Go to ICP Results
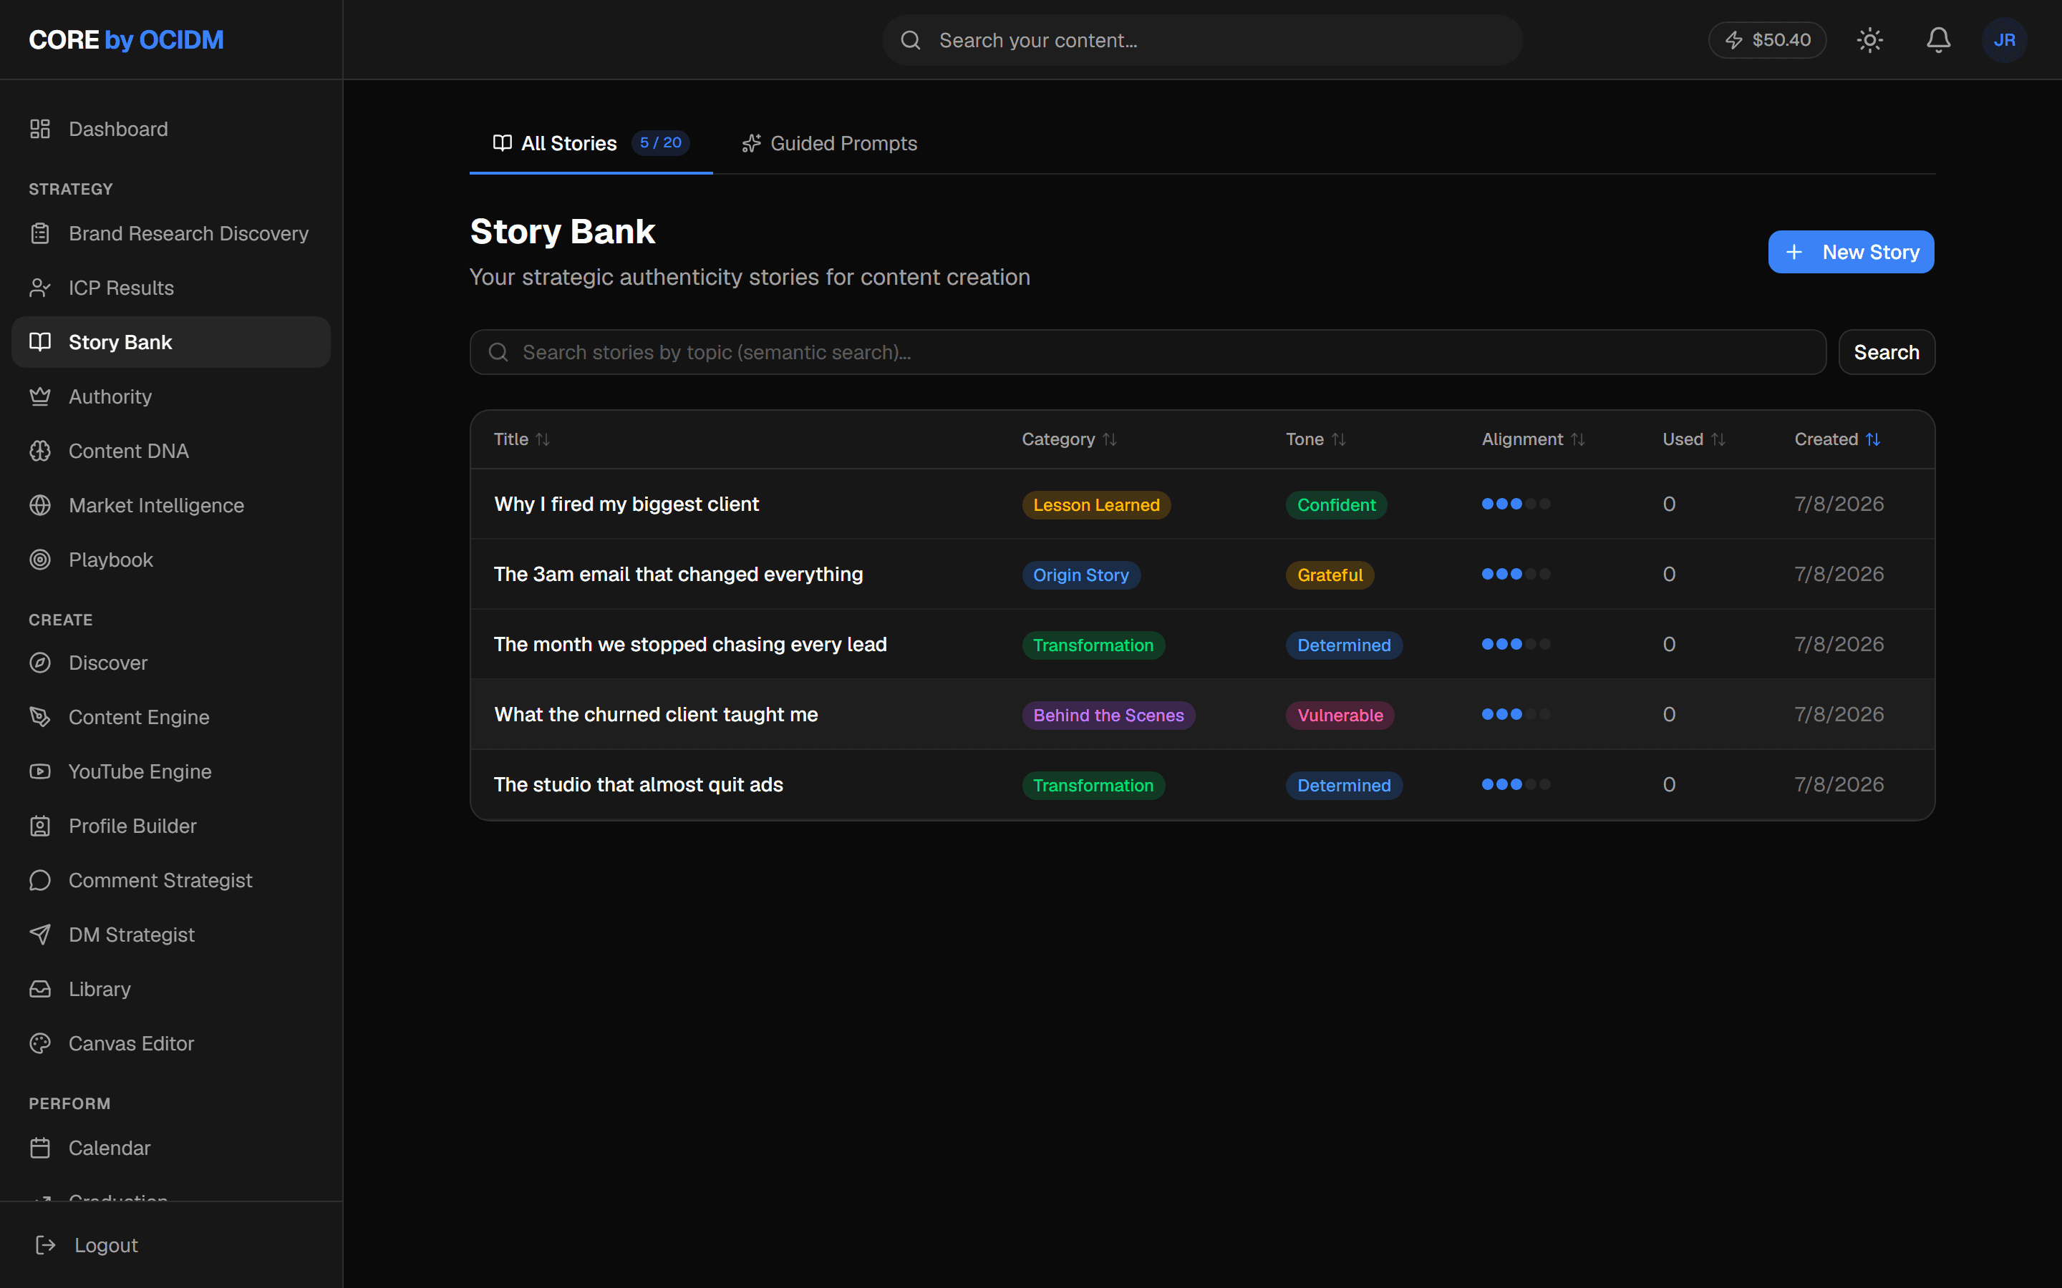Image resolution: width=2062 pixels, height=1288 pixels. click(170, 288)
